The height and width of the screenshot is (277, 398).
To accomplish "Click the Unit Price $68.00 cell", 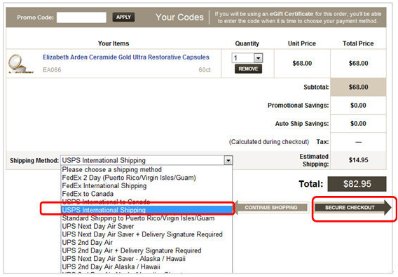I will click(302, 63).
